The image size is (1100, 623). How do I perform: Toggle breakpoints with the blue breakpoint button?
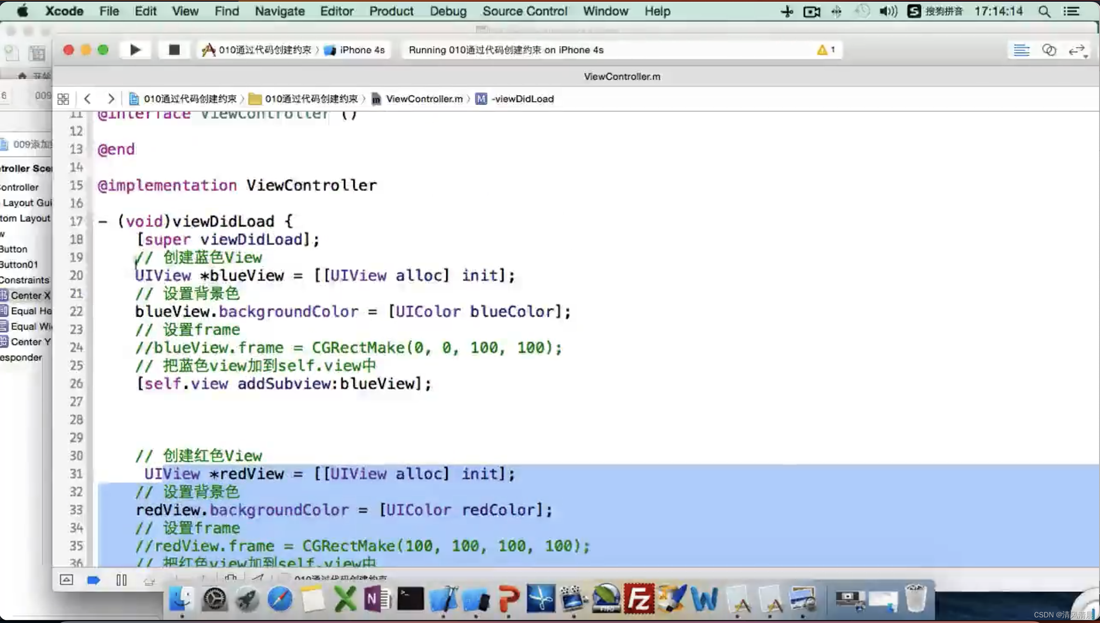pyautogui.click(x=93, y=580)
